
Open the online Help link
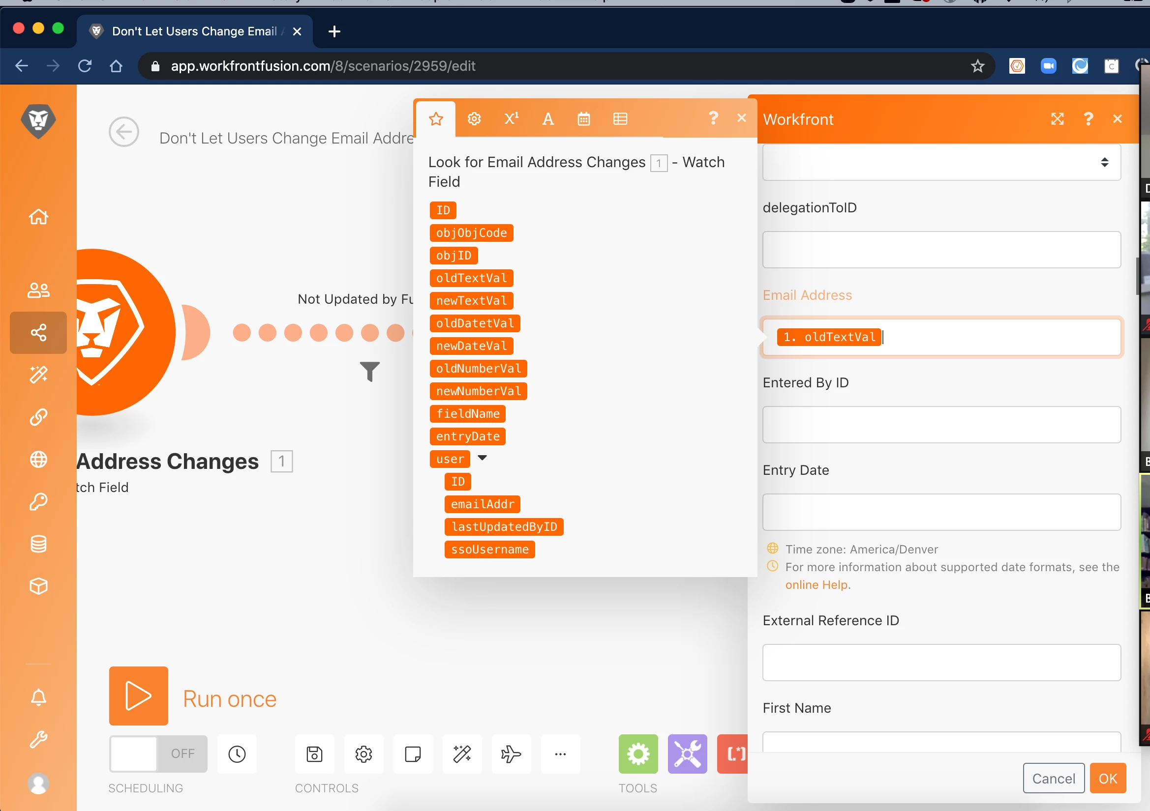pyautogui.click(x=817, y=585)
